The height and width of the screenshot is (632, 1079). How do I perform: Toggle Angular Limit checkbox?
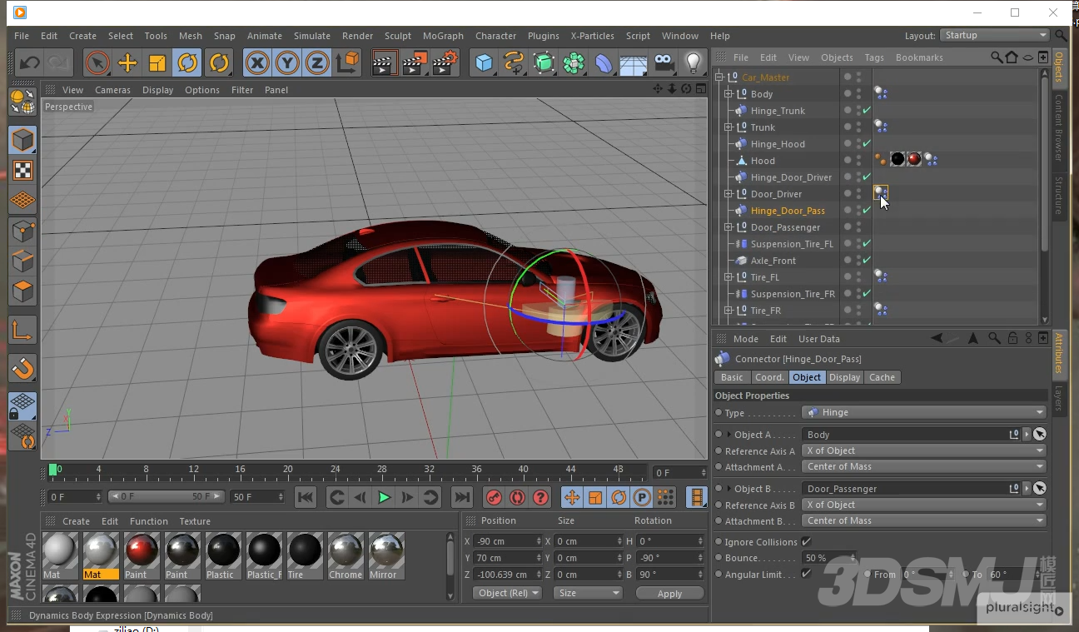coord(806,574)
